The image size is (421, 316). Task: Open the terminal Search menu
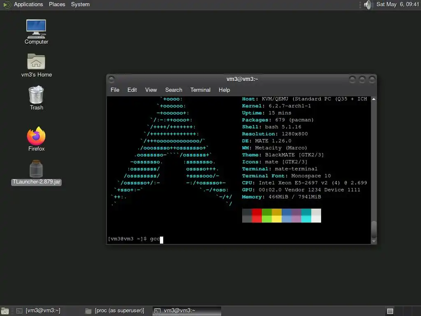(x=174, y=90)
